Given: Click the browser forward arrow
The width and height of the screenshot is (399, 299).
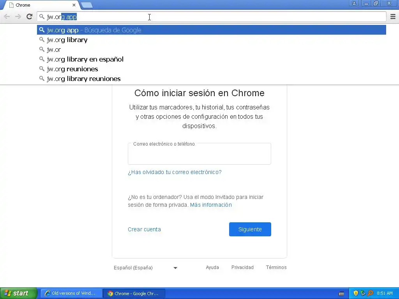Looking at the screenshot, I should (x=18, y=17).
